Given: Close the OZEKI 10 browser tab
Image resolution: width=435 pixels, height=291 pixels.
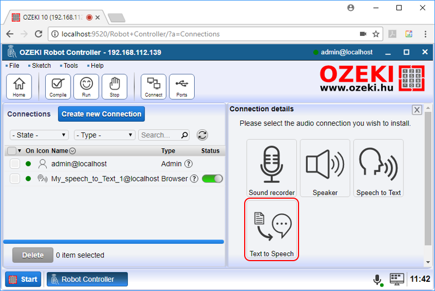Looking at the screenshot, I should (97, 17).
